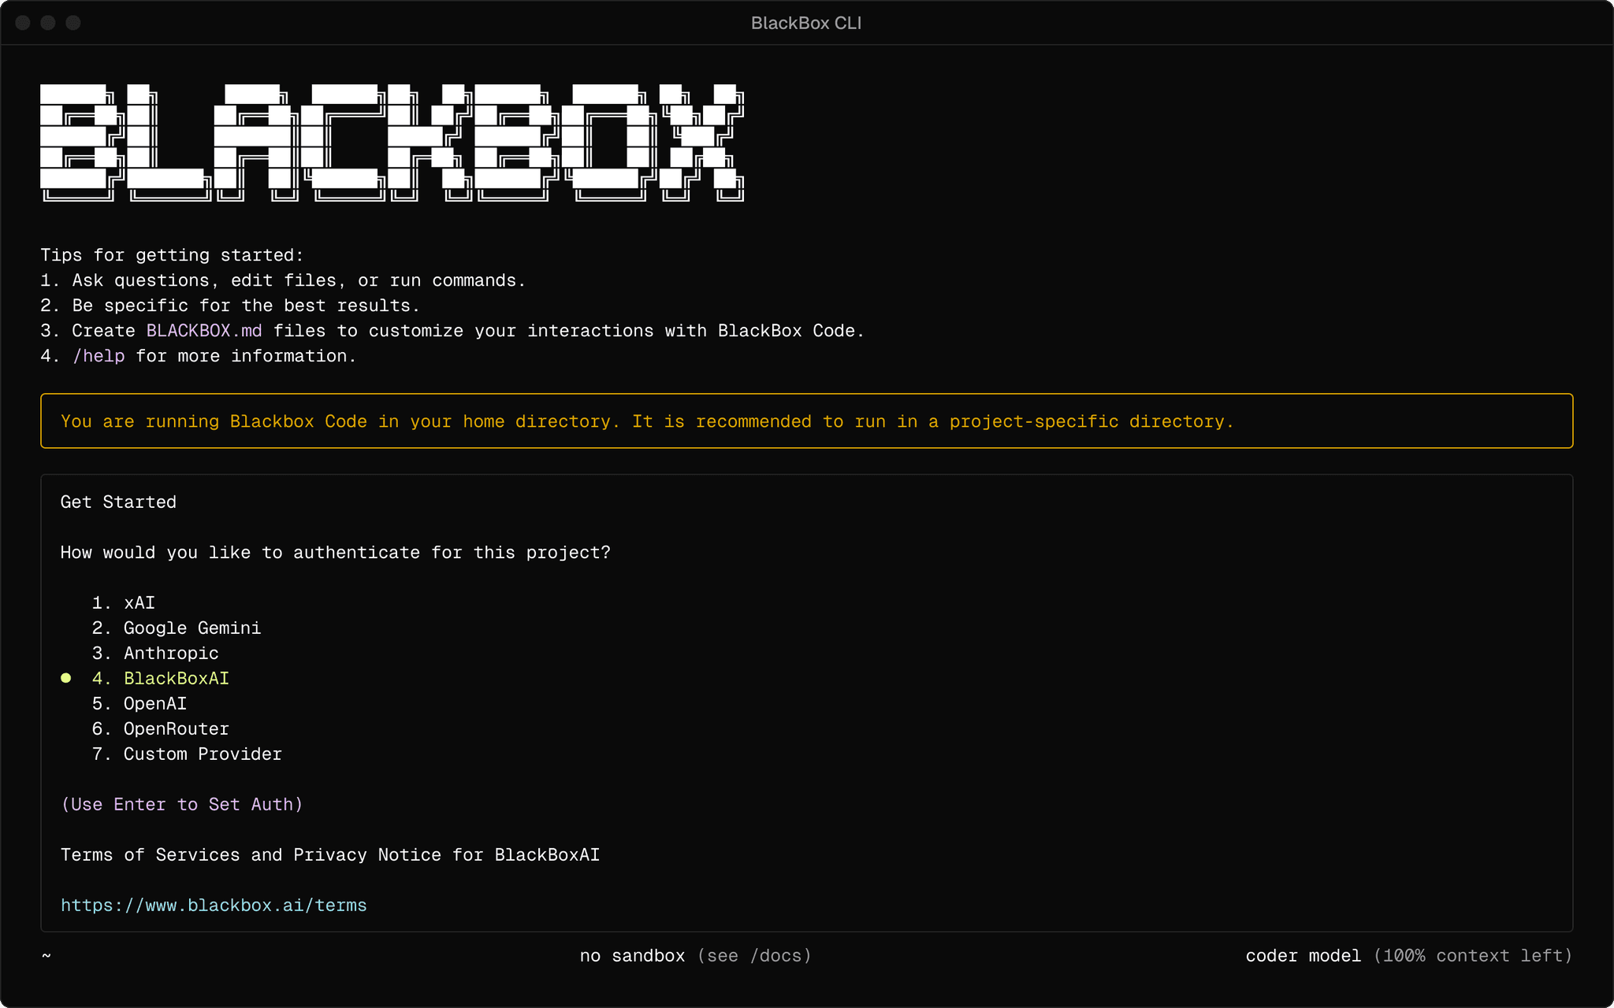Select the BlackBoxAI provider option
The height and width of the screenshot is (1008, 1614).
coord(176,678)
